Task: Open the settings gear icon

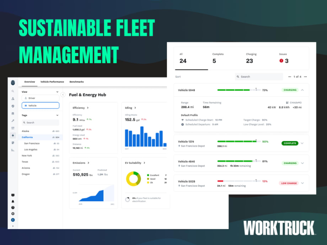Action: point(13,214)
